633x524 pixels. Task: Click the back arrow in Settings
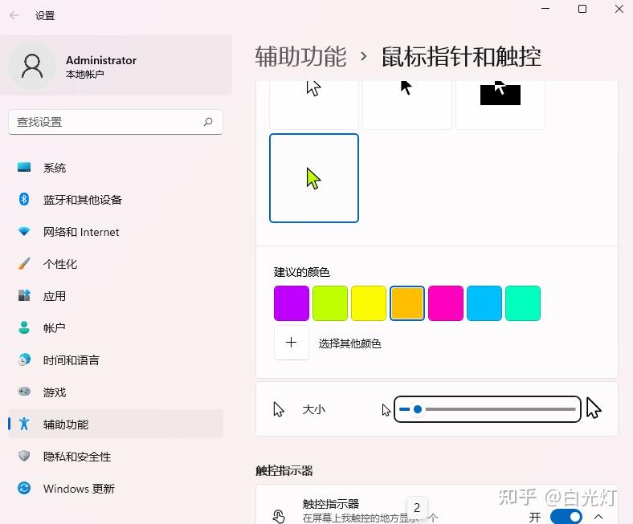click(x=14, y=15)
